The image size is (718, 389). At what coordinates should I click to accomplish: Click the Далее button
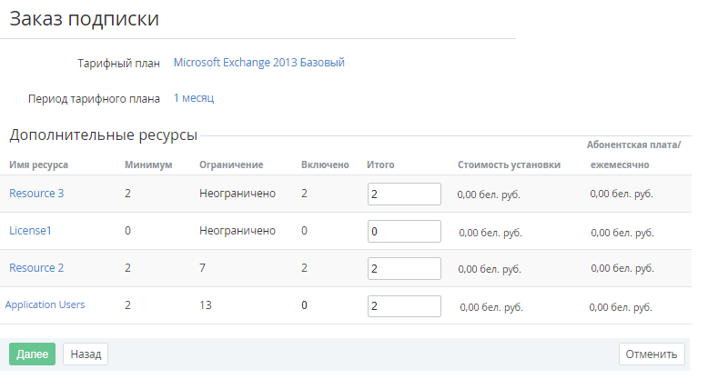pyautogui.click(x=32, y=354)
